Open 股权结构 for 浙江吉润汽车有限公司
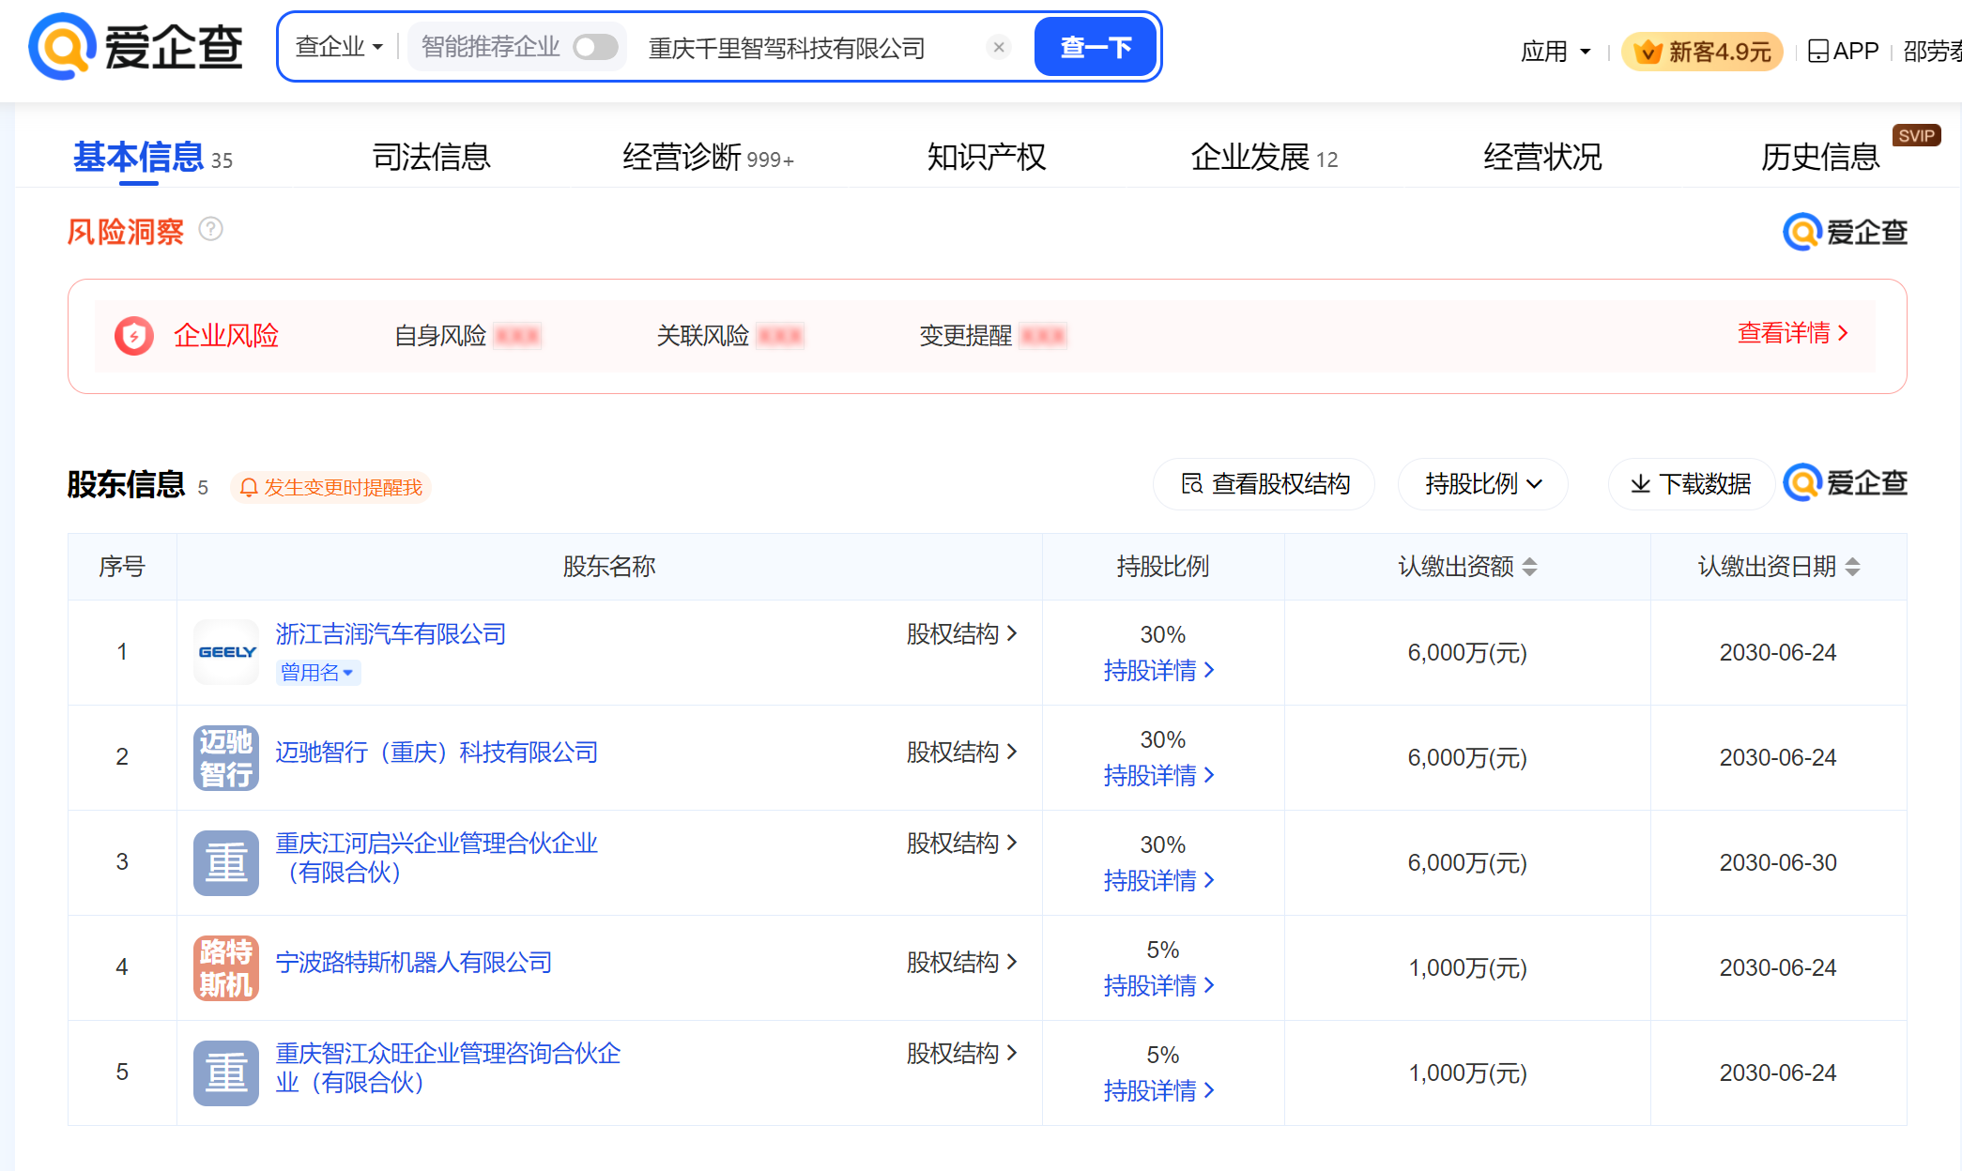Screen dimensions: 1962x1171 coord(961,634)
